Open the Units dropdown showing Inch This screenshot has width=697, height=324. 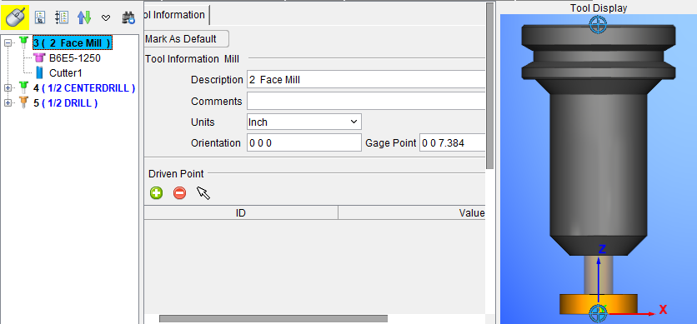click(x=304, y=122)
